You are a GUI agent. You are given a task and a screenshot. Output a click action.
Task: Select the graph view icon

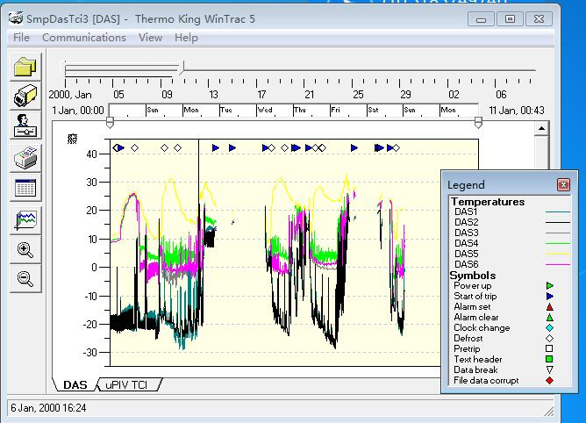point(25,221)
